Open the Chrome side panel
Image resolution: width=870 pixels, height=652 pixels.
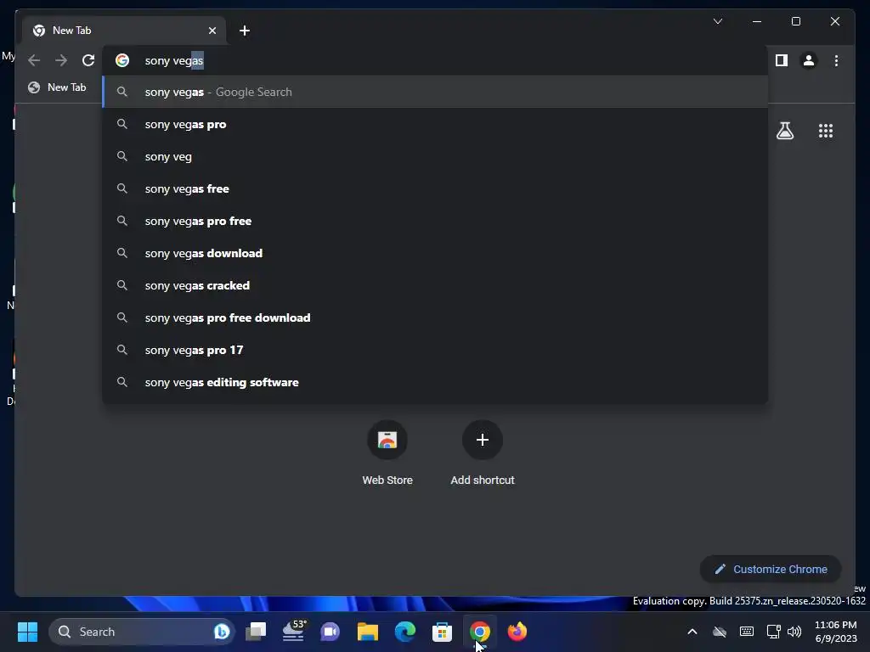coord(782,60)
